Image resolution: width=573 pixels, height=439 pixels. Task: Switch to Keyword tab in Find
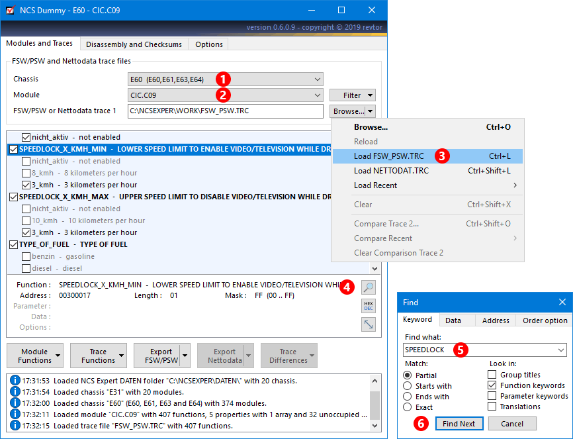[x=418, y=319]
